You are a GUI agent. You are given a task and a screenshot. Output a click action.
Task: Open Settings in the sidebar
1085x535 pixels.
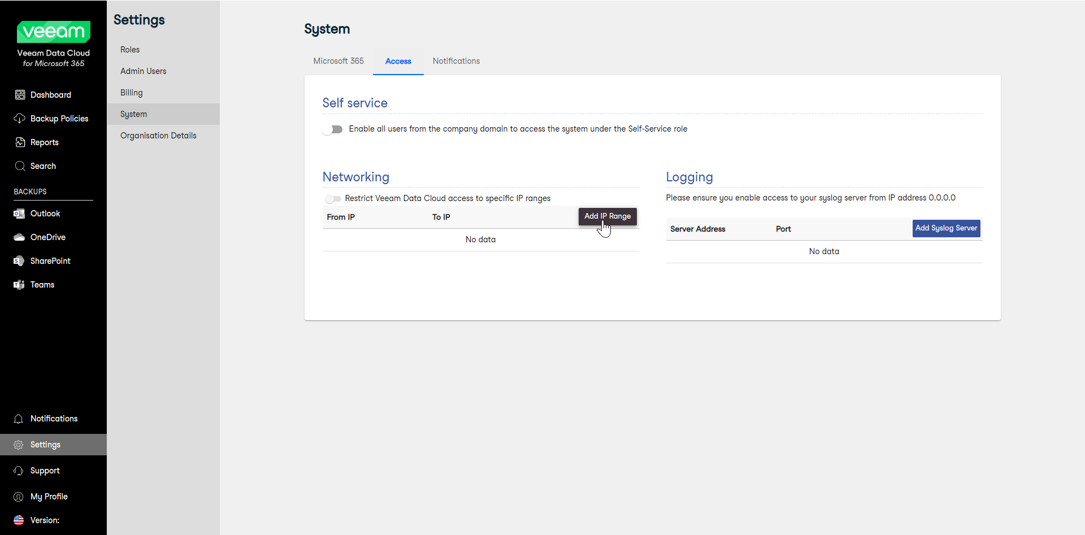53,445
